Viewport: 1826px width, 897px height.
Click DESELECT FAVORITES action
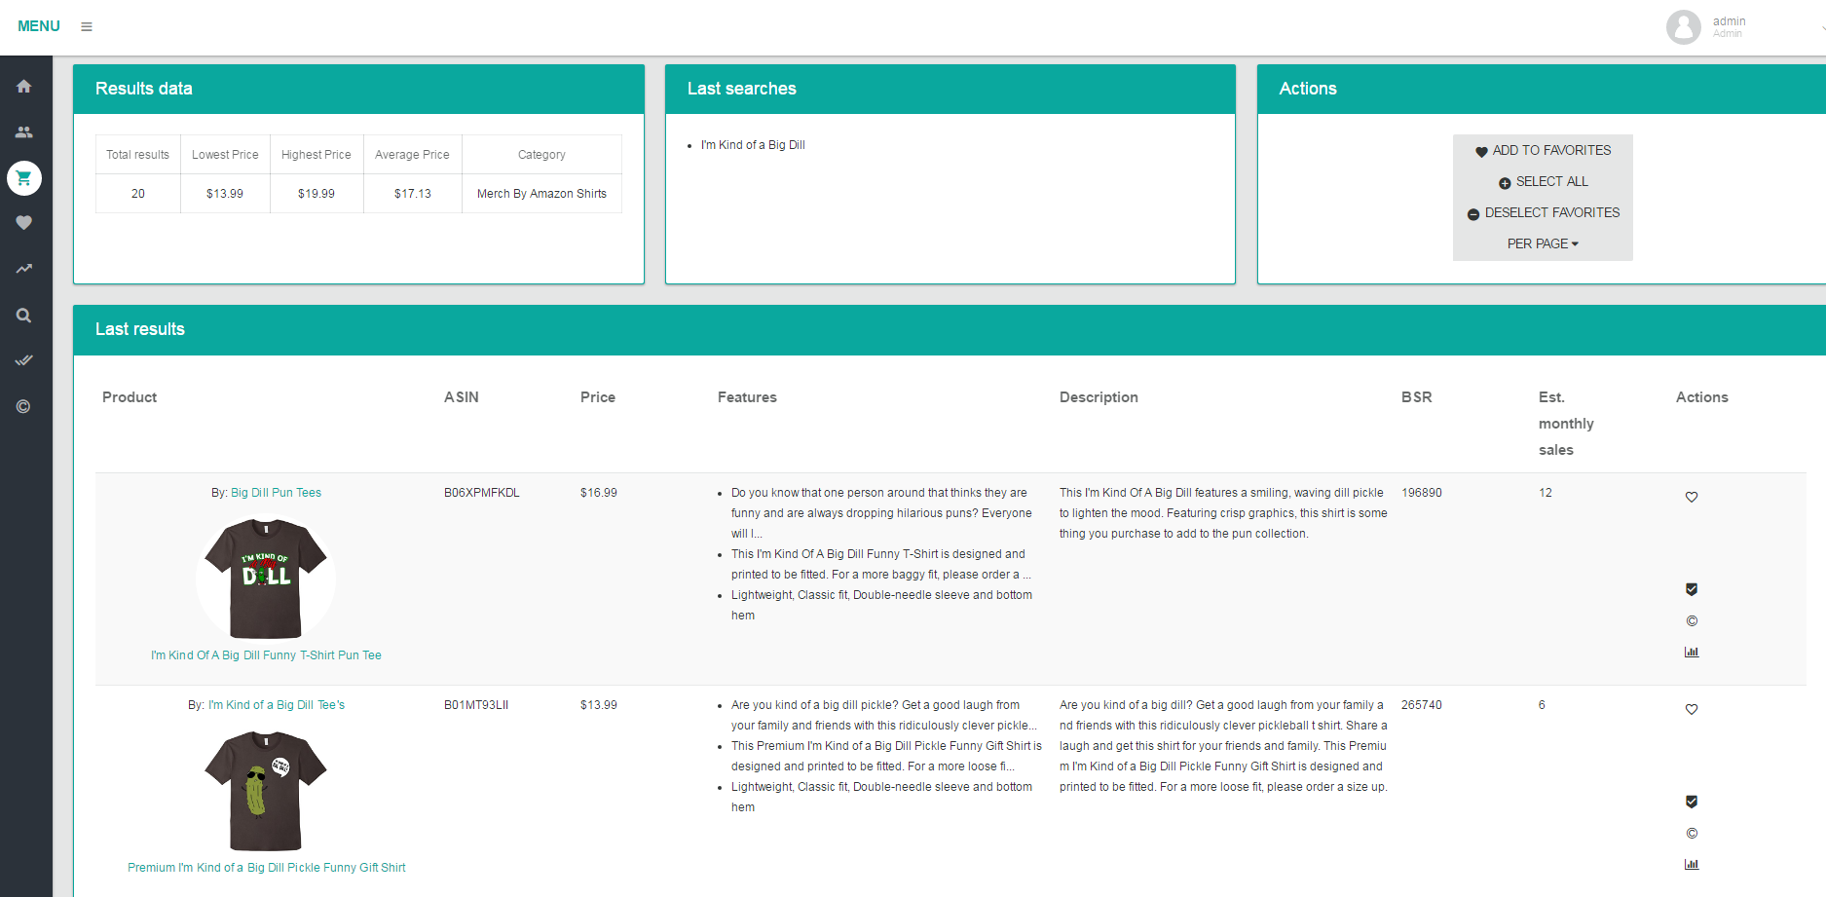[1543, 212]
